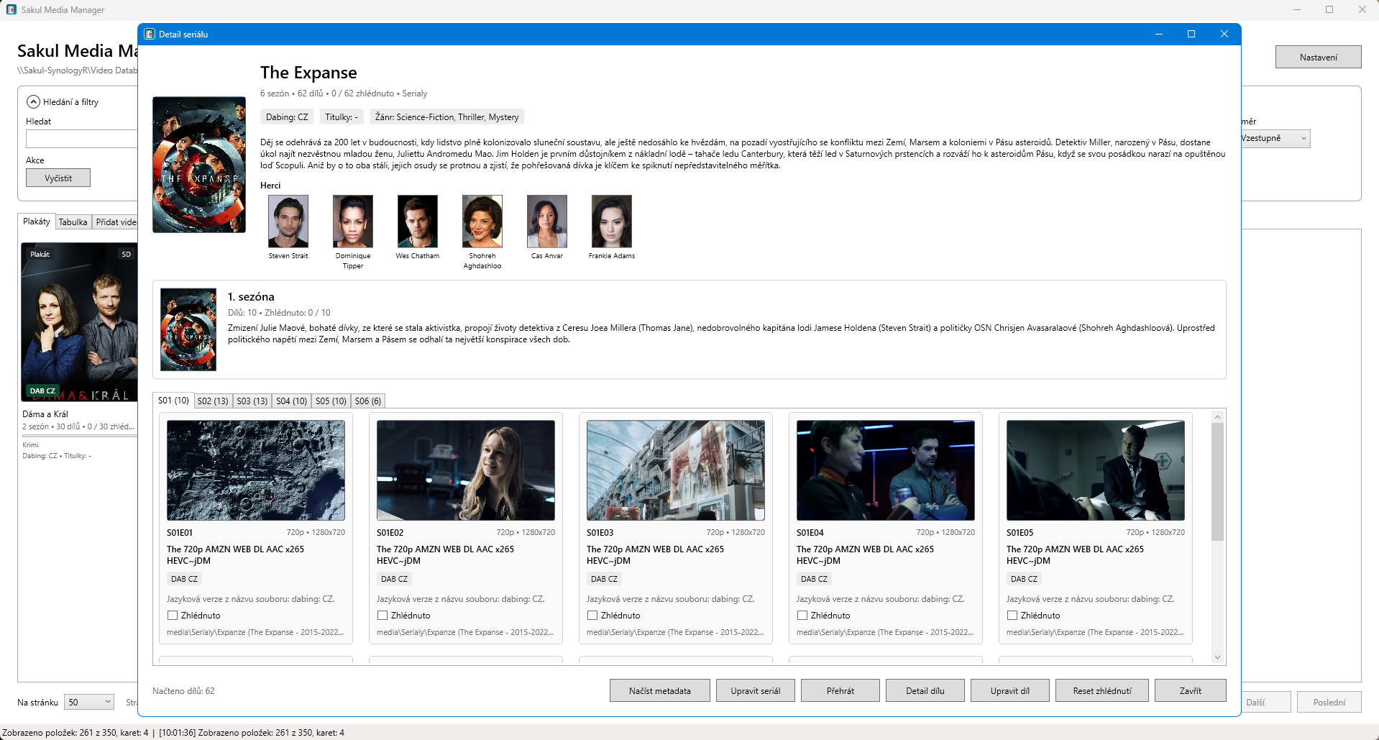Image resolution: width=1379 pixels, height=740 pixels.
Task: Click the S01E03 file path text
Action: pos(675,633)
